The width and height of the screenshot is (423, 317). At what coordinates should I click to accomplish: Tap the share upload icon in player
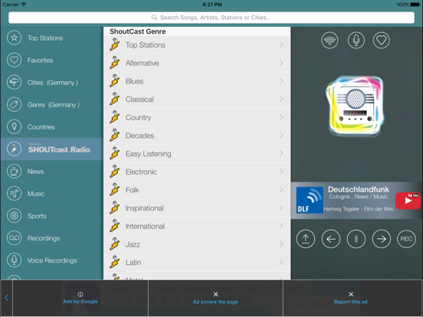[306, 239]
